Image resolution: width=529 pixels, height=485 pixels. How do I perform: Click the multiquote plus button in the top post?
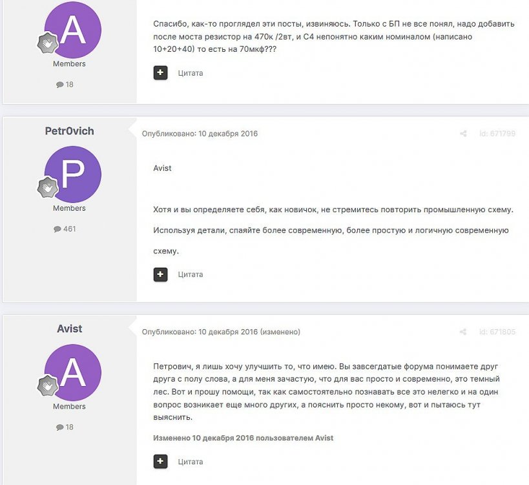[x=160, y=73]
